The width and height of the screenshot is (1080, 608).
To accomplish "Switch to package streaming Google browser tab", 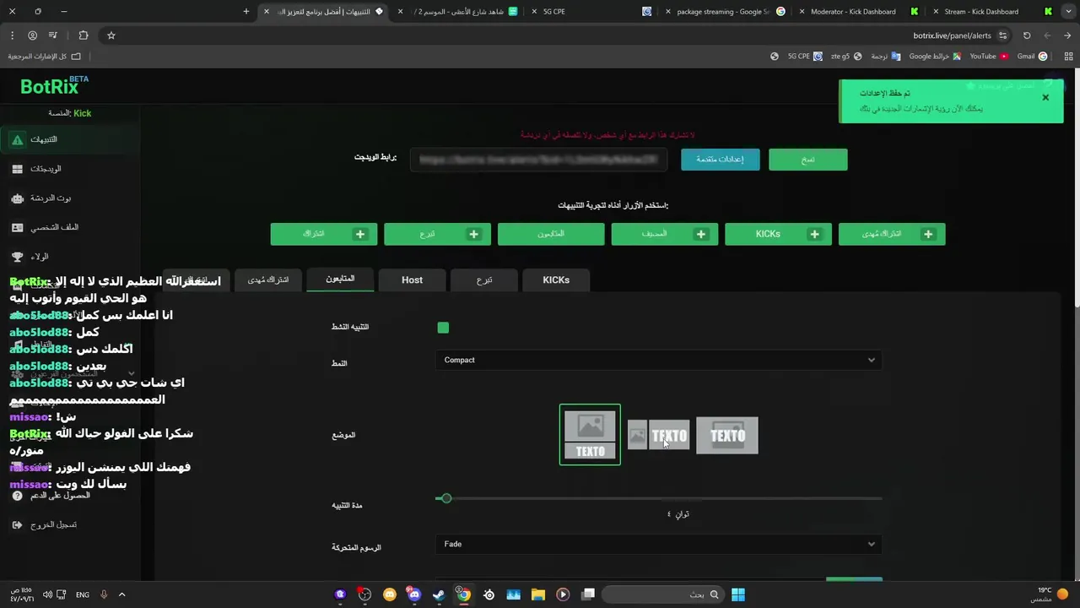I will (x=723, y=12).
